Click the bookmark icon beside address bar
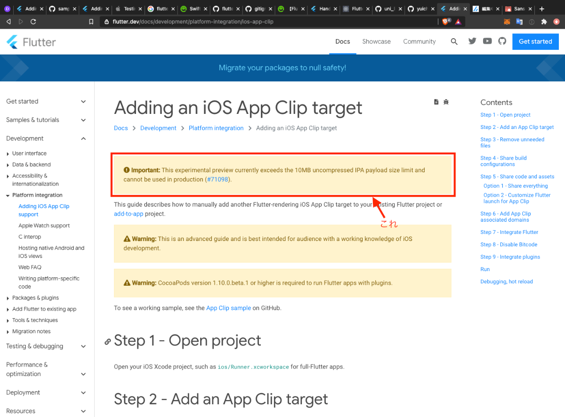This screenshot has height=417, width=565. (x=91, y=22)
